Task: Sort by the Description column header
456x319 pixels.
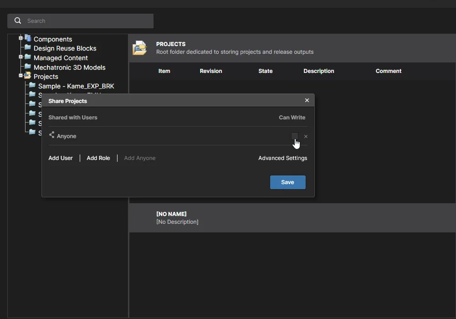Action: click(318, 71)
